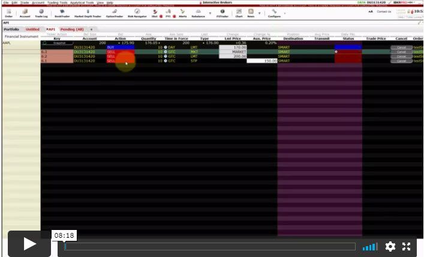Open the Analytical Tools menu
The height and width of the screenshot is (257, 424).
point(82,2)
